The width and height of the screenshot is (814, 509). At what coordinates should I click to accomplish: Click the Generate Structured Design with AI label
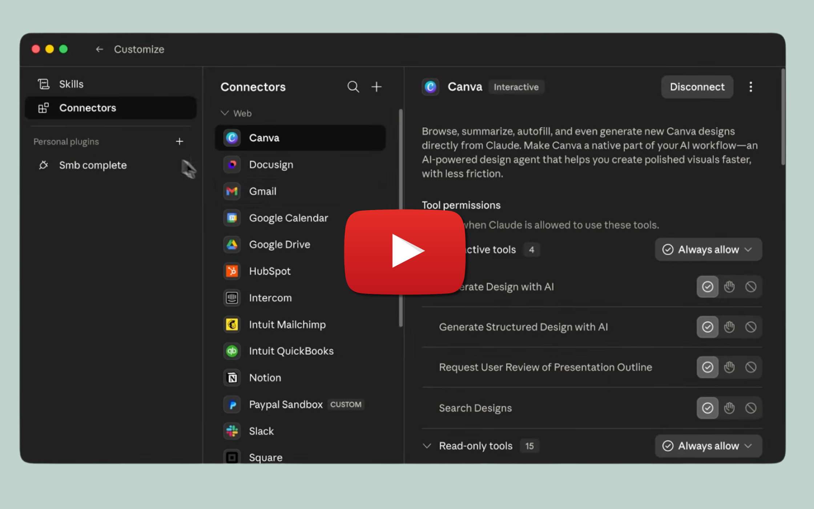point(523,327)
